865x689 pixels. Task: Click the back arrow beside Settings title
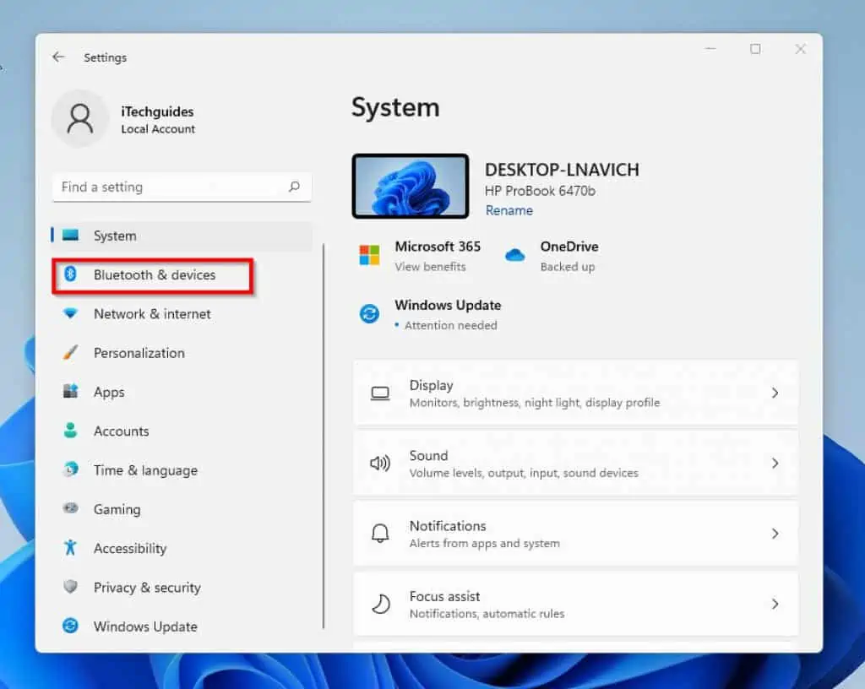point(58,57)
